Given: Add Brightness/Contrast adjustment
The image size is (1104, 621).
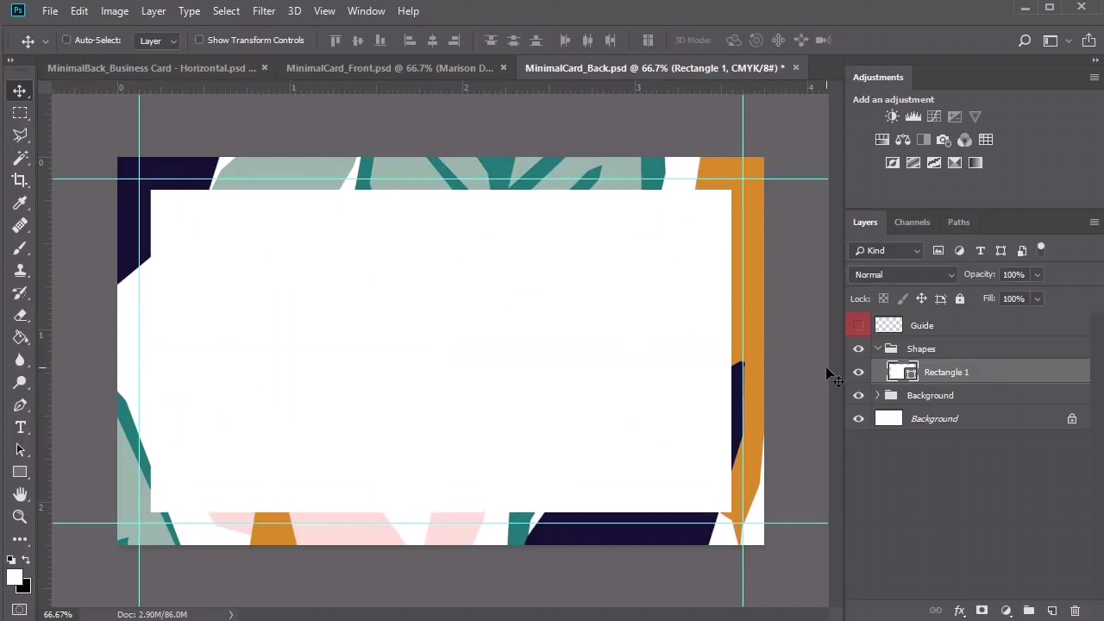Looking at the screenshot, I should (x=892, y=116).
